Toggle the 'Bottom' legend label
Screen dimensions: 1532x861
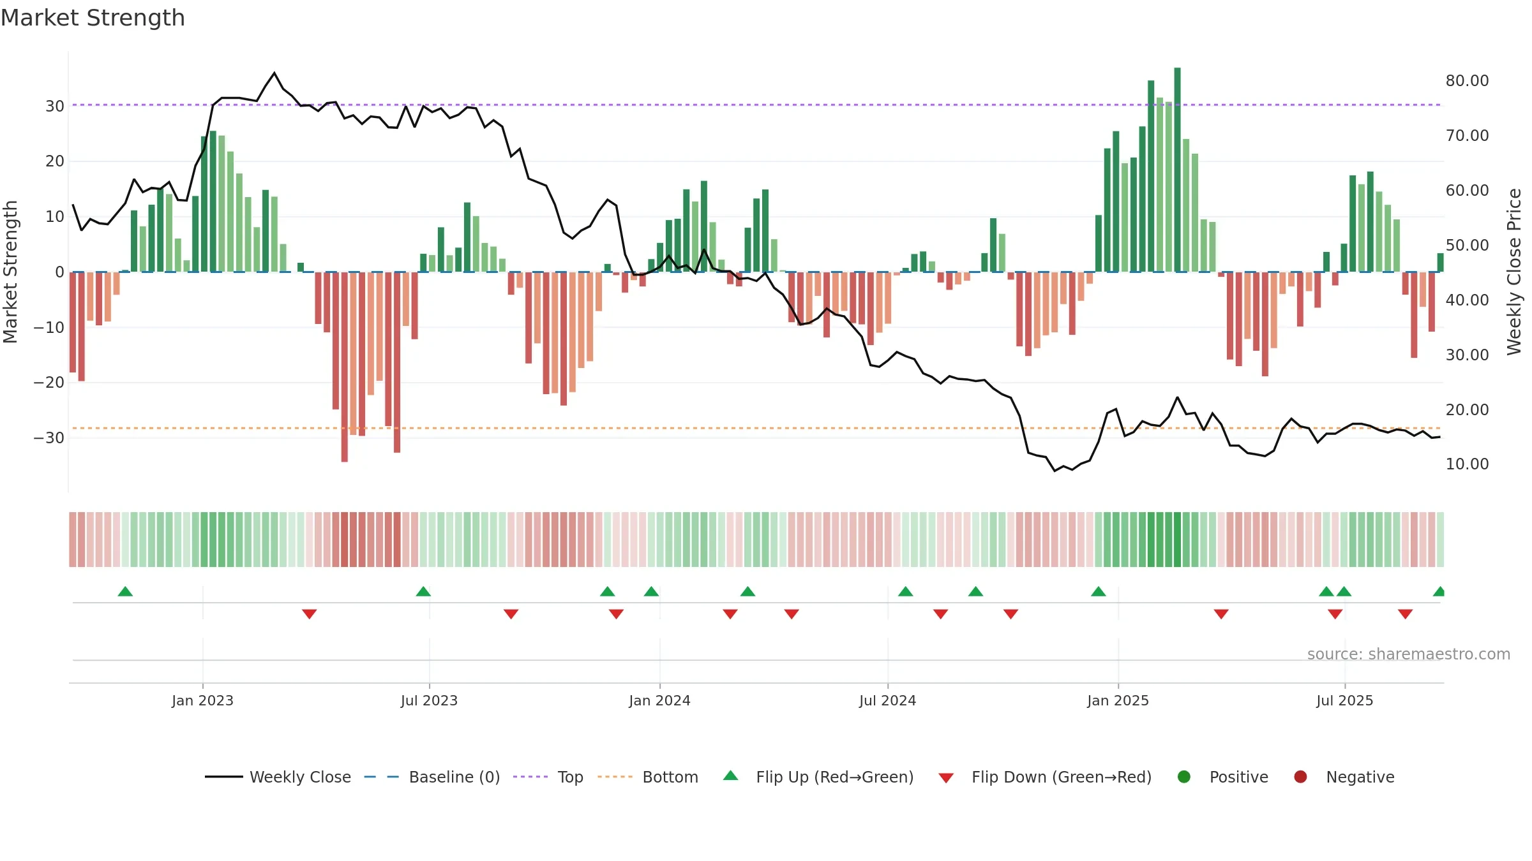tap(670, 777)
